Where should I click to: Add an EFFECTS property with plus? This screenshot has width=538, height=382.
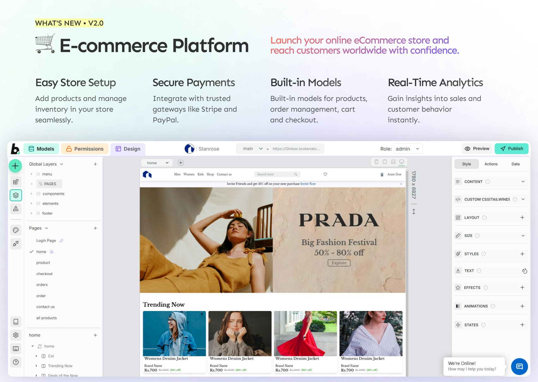(x=523, y=287)
